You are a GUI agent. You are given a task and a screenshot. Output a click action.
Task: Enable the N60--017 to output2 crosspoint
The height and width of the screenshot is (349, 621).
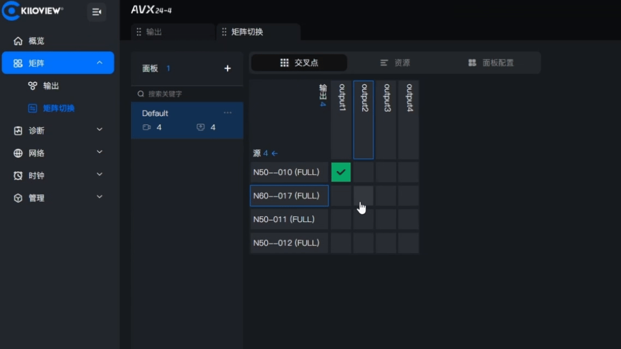point(363,196)
